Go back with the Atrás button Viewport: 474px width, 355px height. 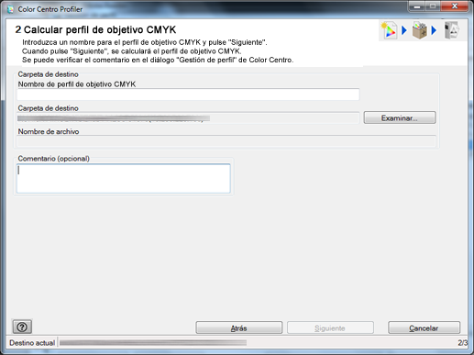coord(239,327)
